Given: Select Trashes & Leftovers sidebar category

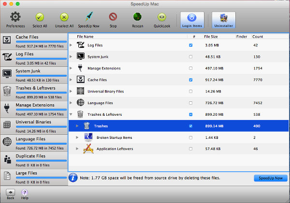Looking at the screenshot, I should (34, 93).
